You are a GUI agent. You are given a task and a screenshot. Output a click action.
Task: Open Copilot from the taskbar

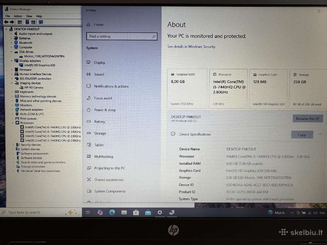click(x=100, y=213)
